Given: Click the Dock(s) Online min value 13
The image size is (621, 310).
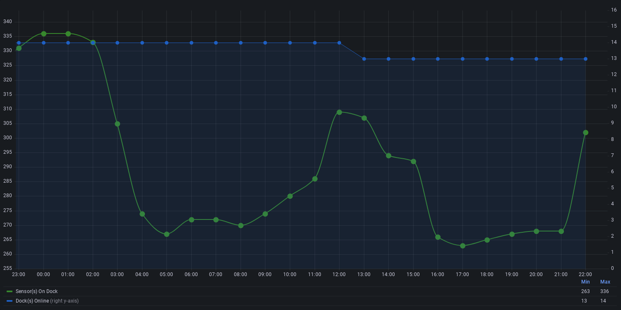Looking at the screenshot, I should 584,301.
